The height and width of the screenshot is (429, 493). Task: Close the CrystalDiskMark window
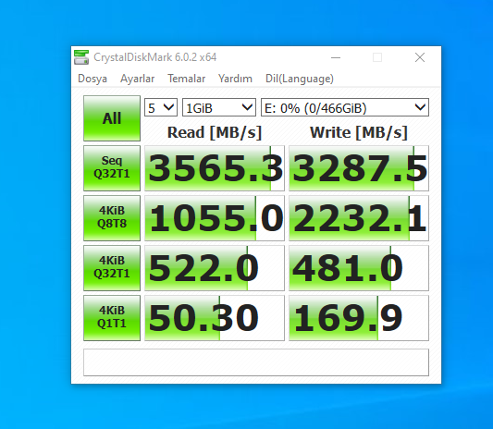click(x=420, y=57)
